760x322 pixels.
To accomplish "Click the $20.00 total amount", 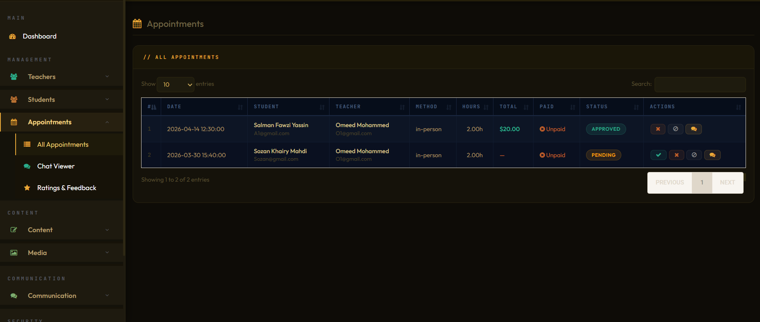I will coord(509,129).
